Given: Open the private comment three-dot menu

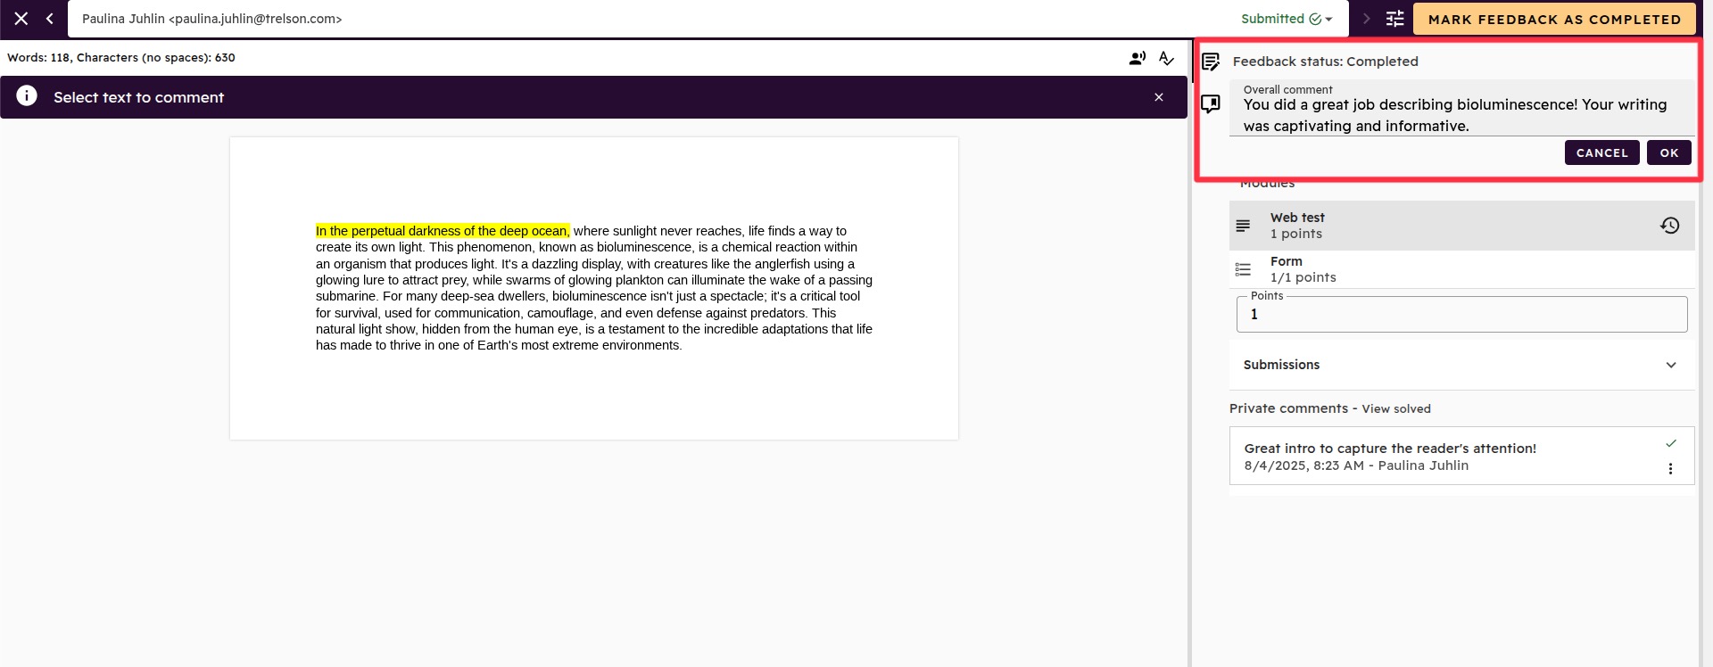Looking at the screenshot, I should pos(1671,469).
